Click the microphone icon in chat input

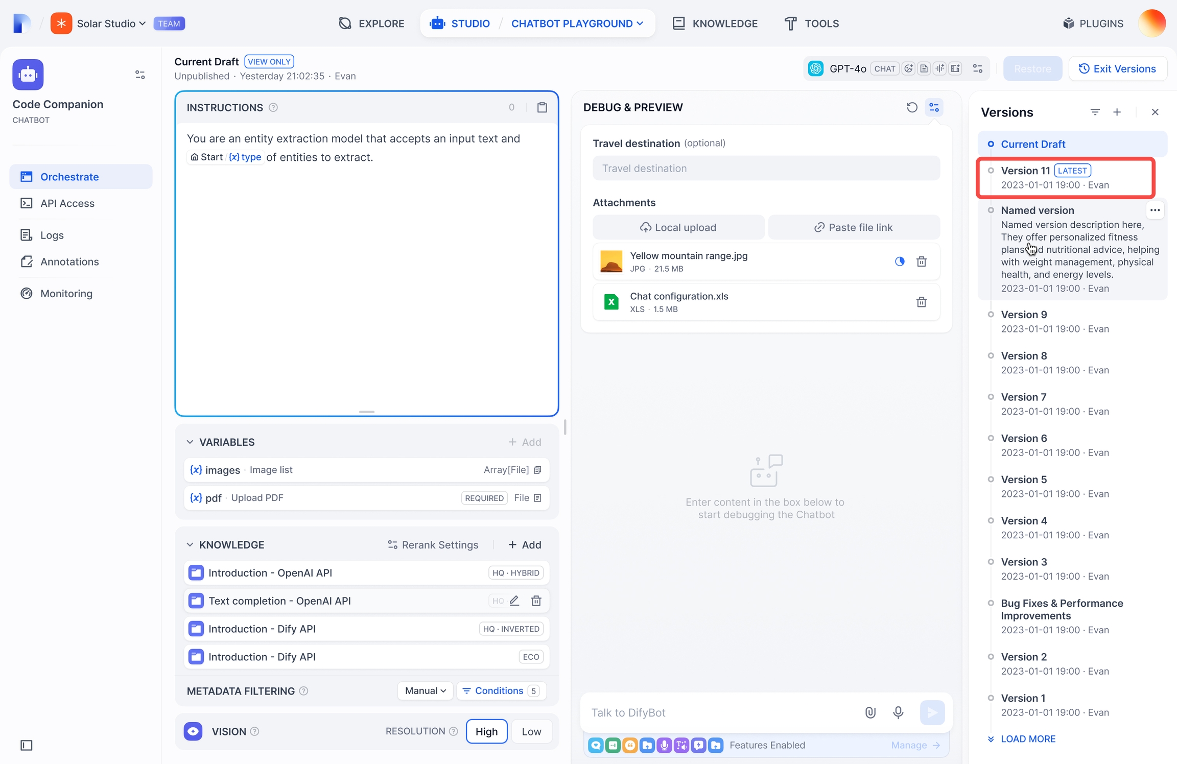[898, 712]
